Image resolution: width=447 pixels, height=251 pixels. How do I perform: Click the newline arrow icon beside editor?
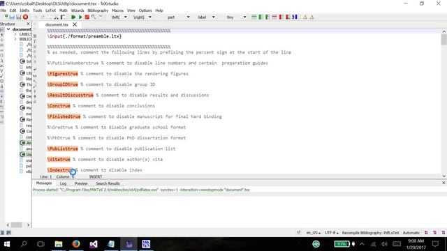click(35, 69)
